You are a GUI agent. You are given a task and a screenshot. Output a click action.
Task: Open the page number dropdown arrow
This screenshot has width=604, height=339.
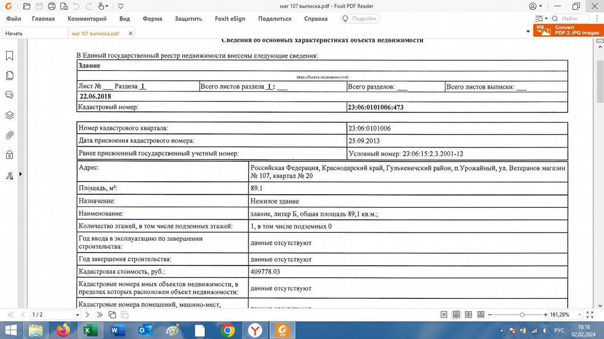tap(77, 314)
